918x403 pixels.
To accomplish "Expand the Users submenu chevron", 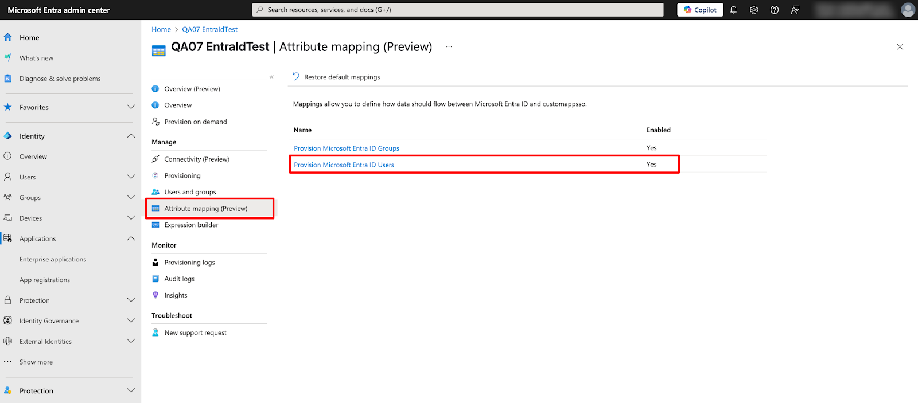I will pos(131,177).
